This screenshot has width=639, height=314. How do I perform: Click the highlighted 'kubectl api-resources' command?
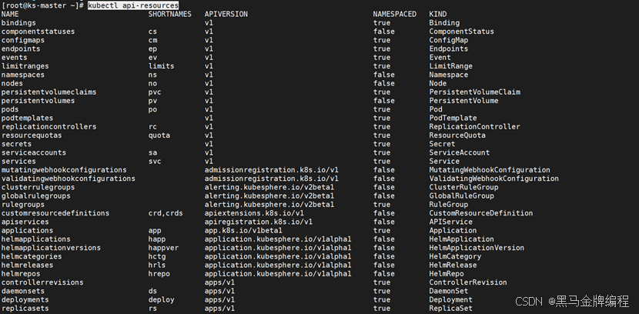click(133, 5)
